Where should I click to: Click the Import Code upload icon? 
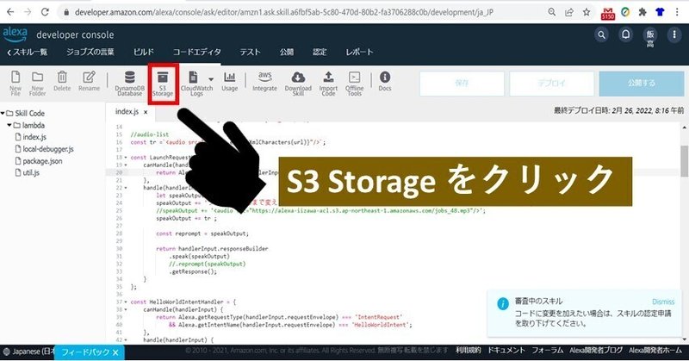coord(328,83)
